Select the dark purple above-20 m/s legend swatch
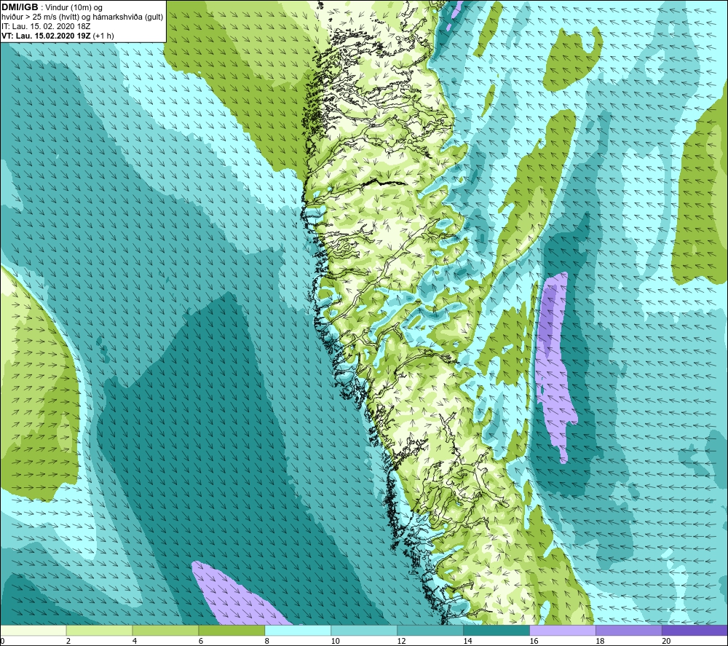The height and width of the screenshot is (646, 728). tap(695, 631)
